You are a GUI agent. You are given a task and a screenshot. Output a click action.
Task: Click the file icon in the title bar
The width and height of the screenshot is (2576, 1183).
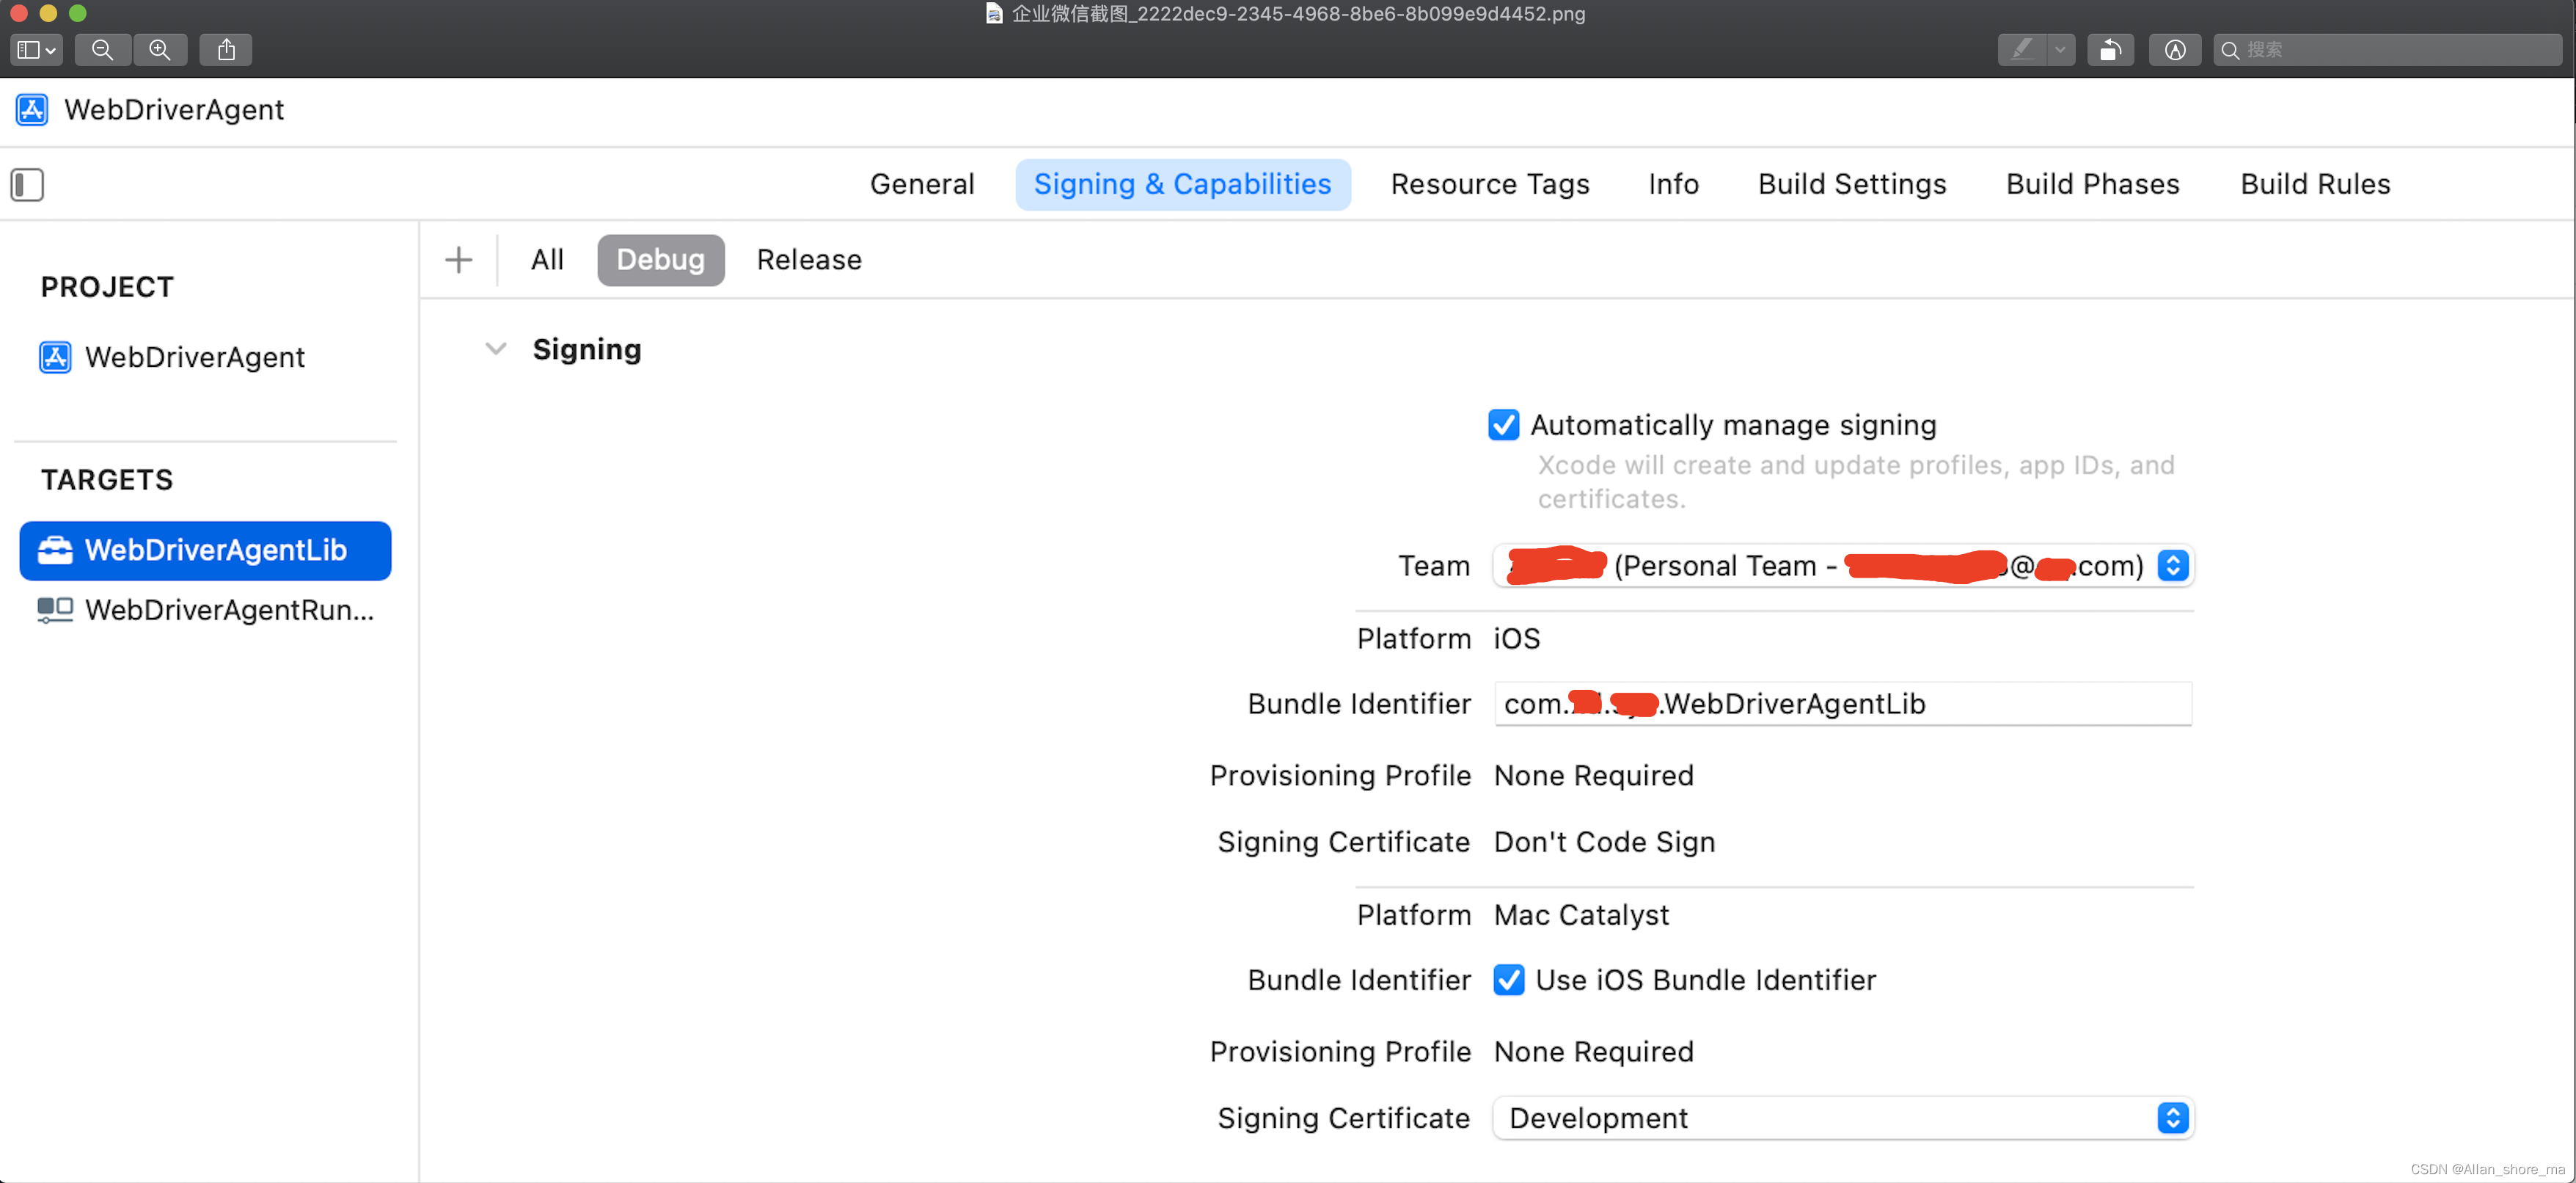pos(994,14)
